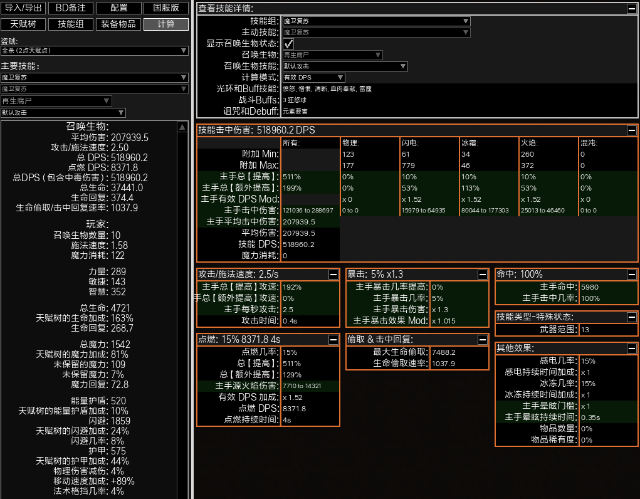The image size is (640, 499).
Task: Collapse the 暴击 panel
Action: point(482,275)
